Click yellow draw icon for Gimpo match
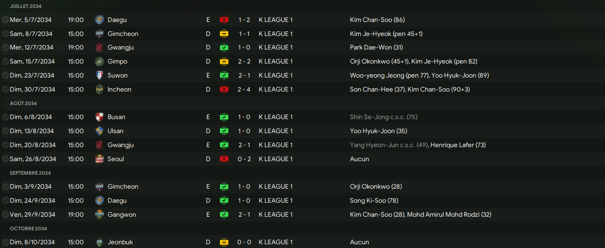This screenshot has width=605, height=248. (224, 61)
